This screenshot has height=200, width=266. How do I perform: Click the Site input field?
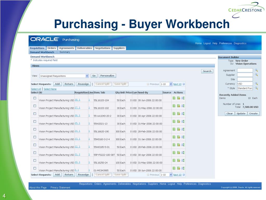[x=245, y=79]
